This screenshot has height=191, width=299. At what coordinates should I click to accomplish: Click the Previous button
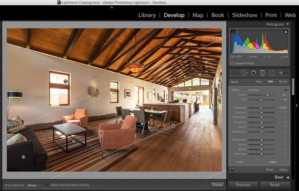tap(243, 185)
